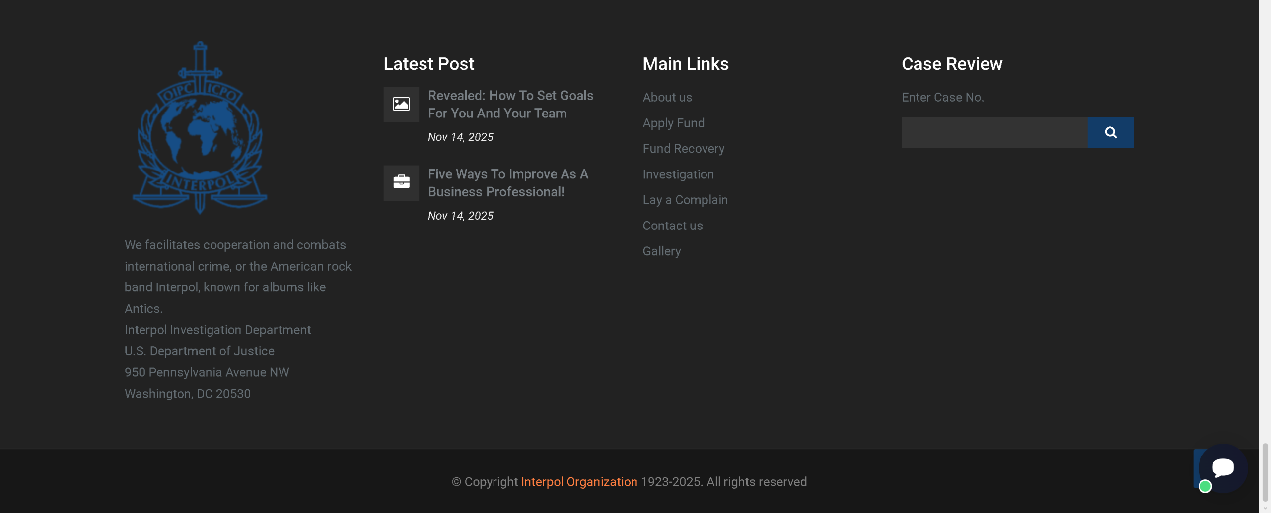Click the page vertical scrollbar thumb
This screenshot has height=513, width=1271.
click(x=1265, y=471)
